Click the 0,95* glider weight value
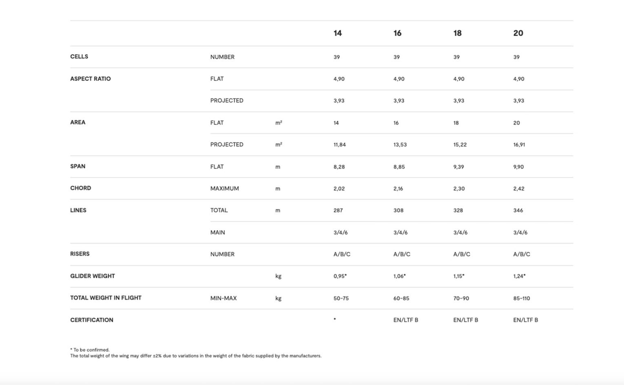The height and width of the screenshot is (385, 624). (x=340, y=276)
